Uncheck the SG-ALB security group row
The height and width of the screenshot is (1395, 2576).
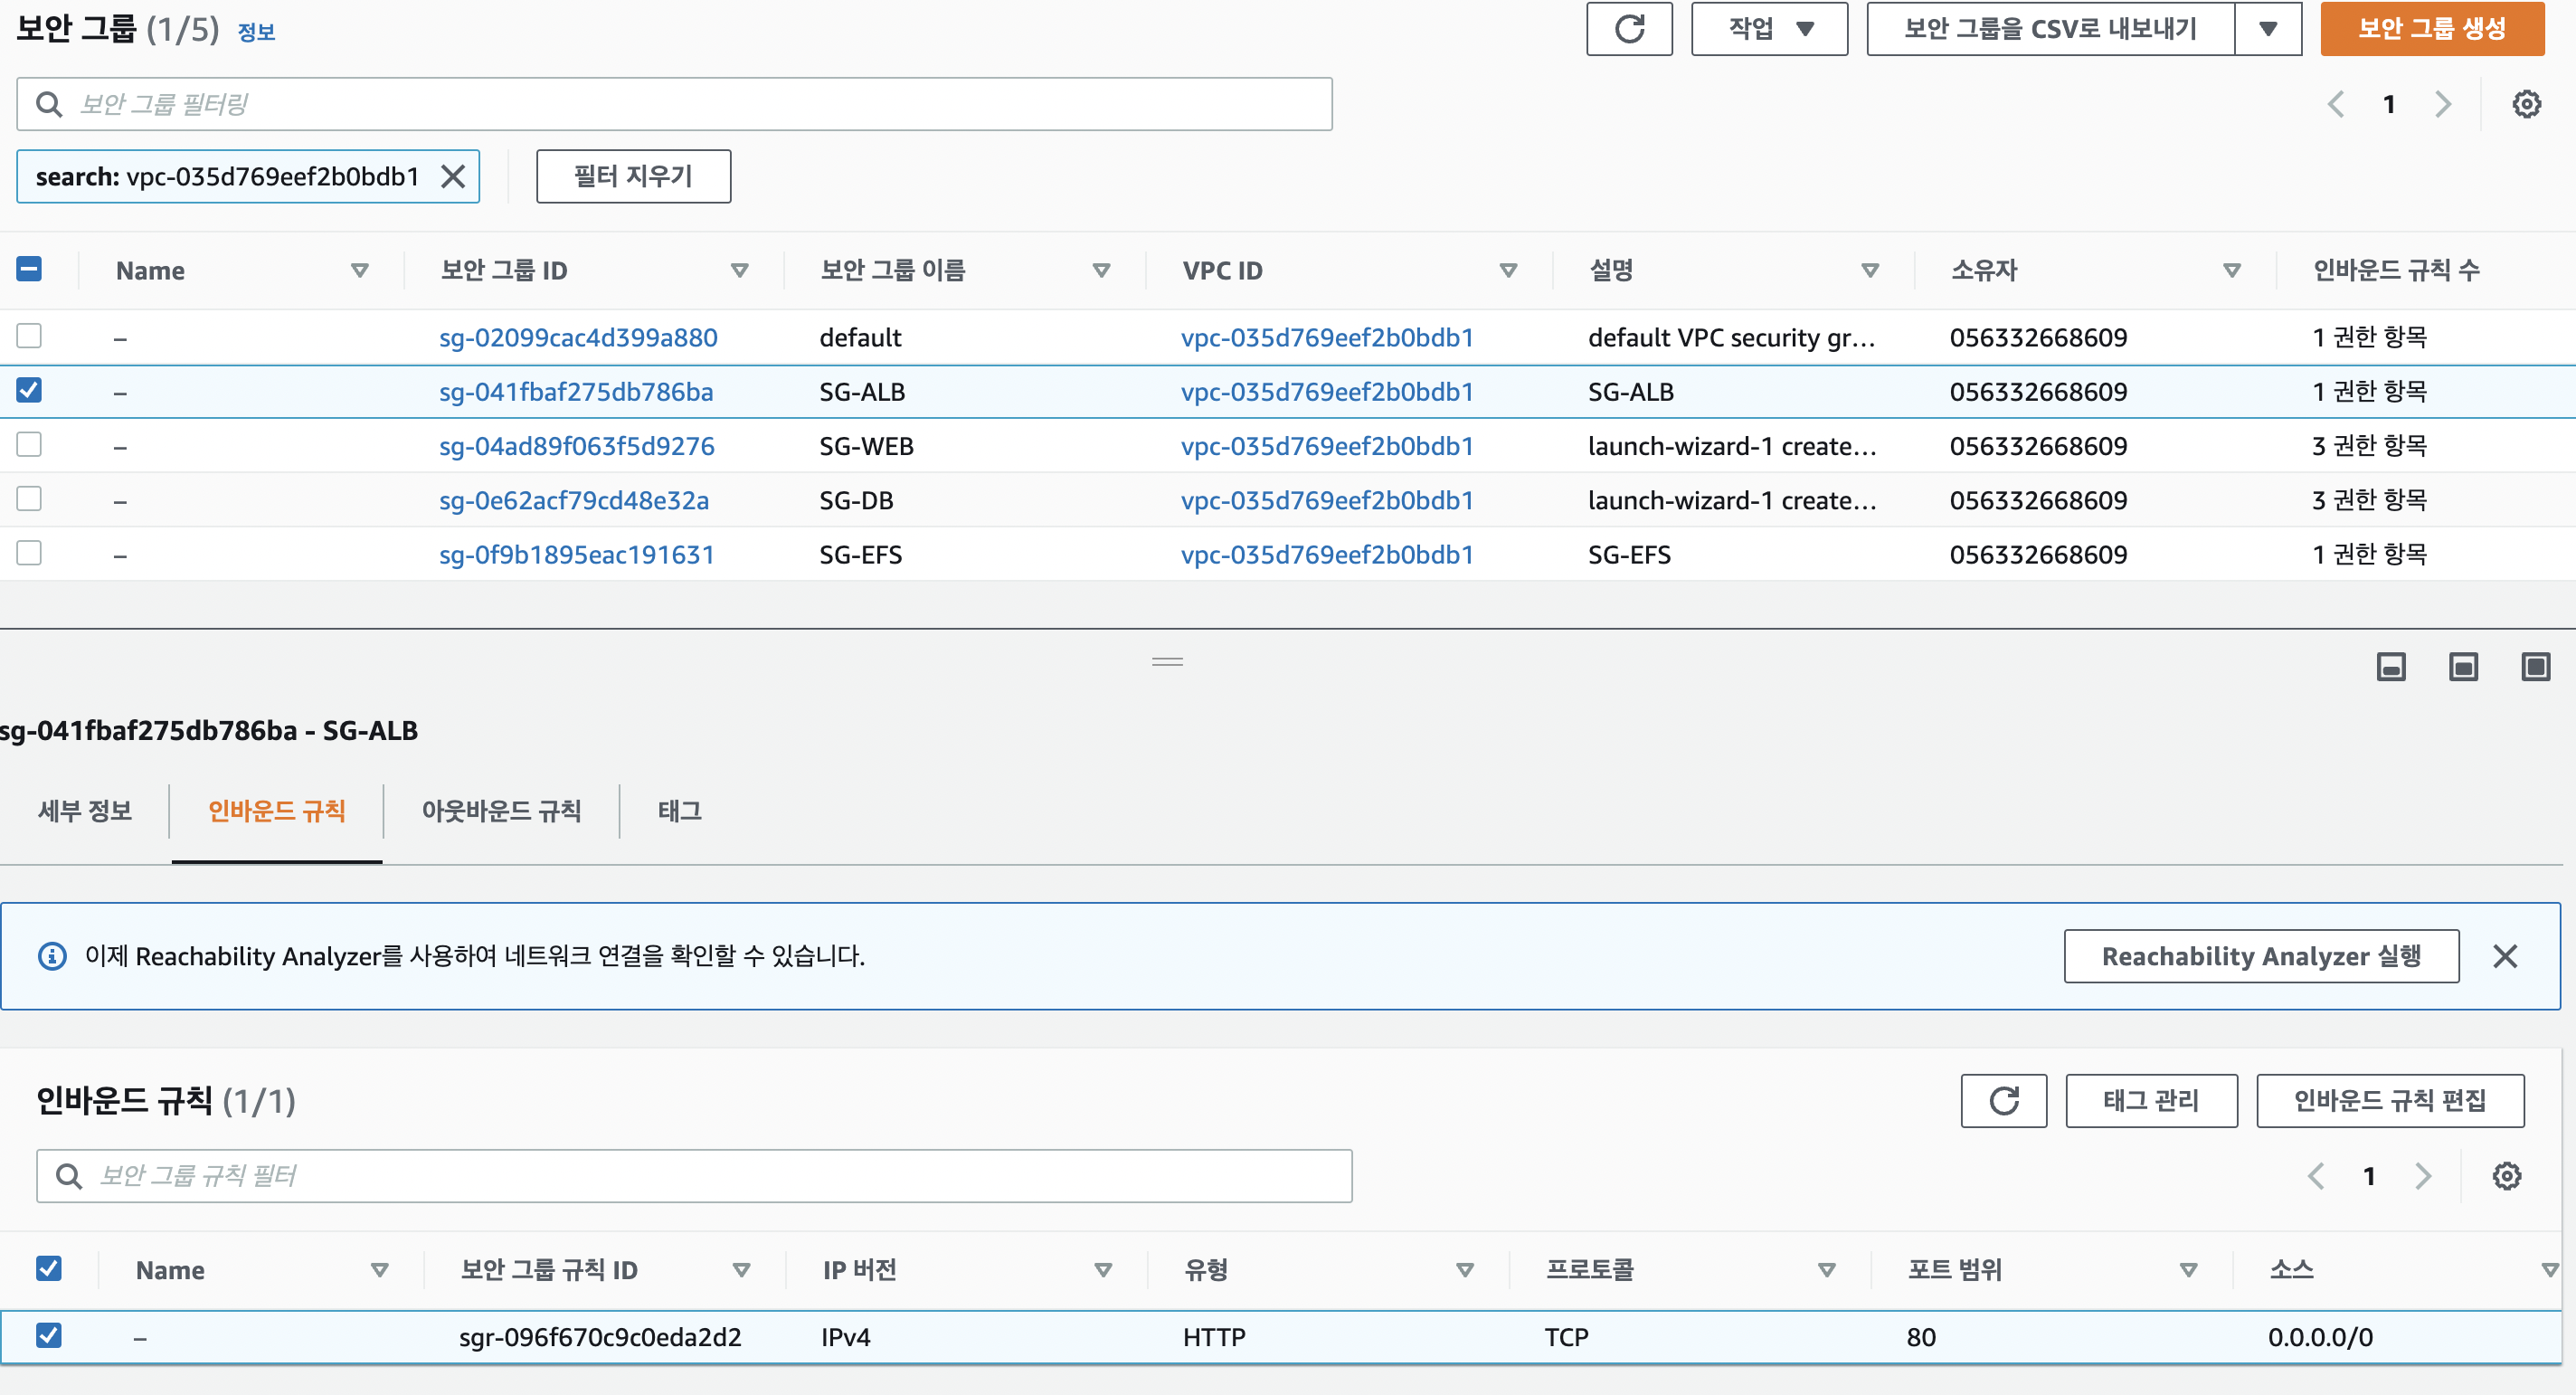click(x=29, y=390)
